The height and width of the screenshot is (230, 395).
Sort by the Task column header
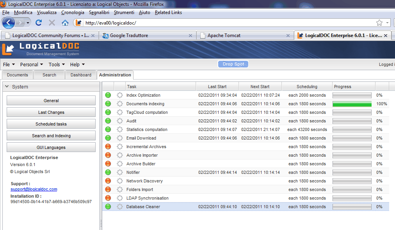(x=160, y=86)
